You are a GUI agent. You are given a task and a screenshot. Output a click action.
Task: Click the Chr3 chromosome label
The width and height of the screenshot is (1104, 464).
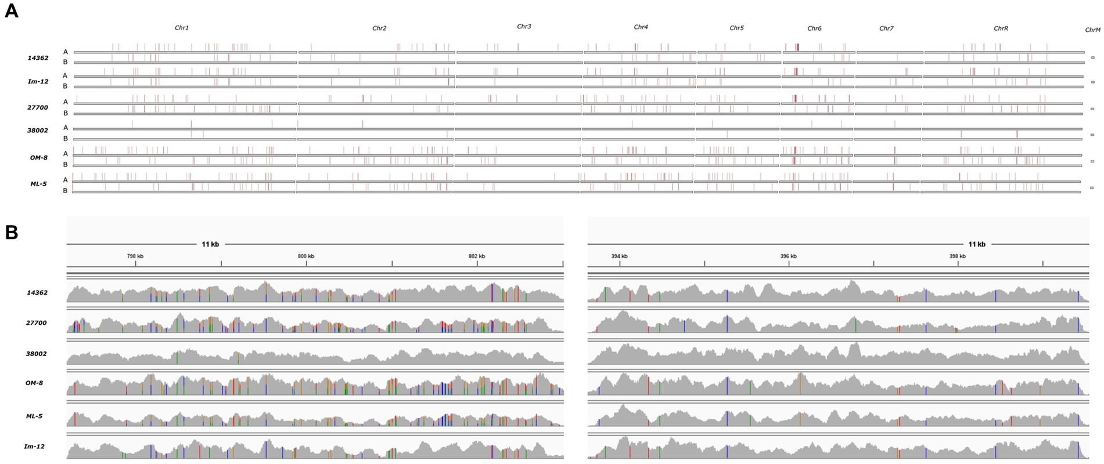(x=524, y=27)
